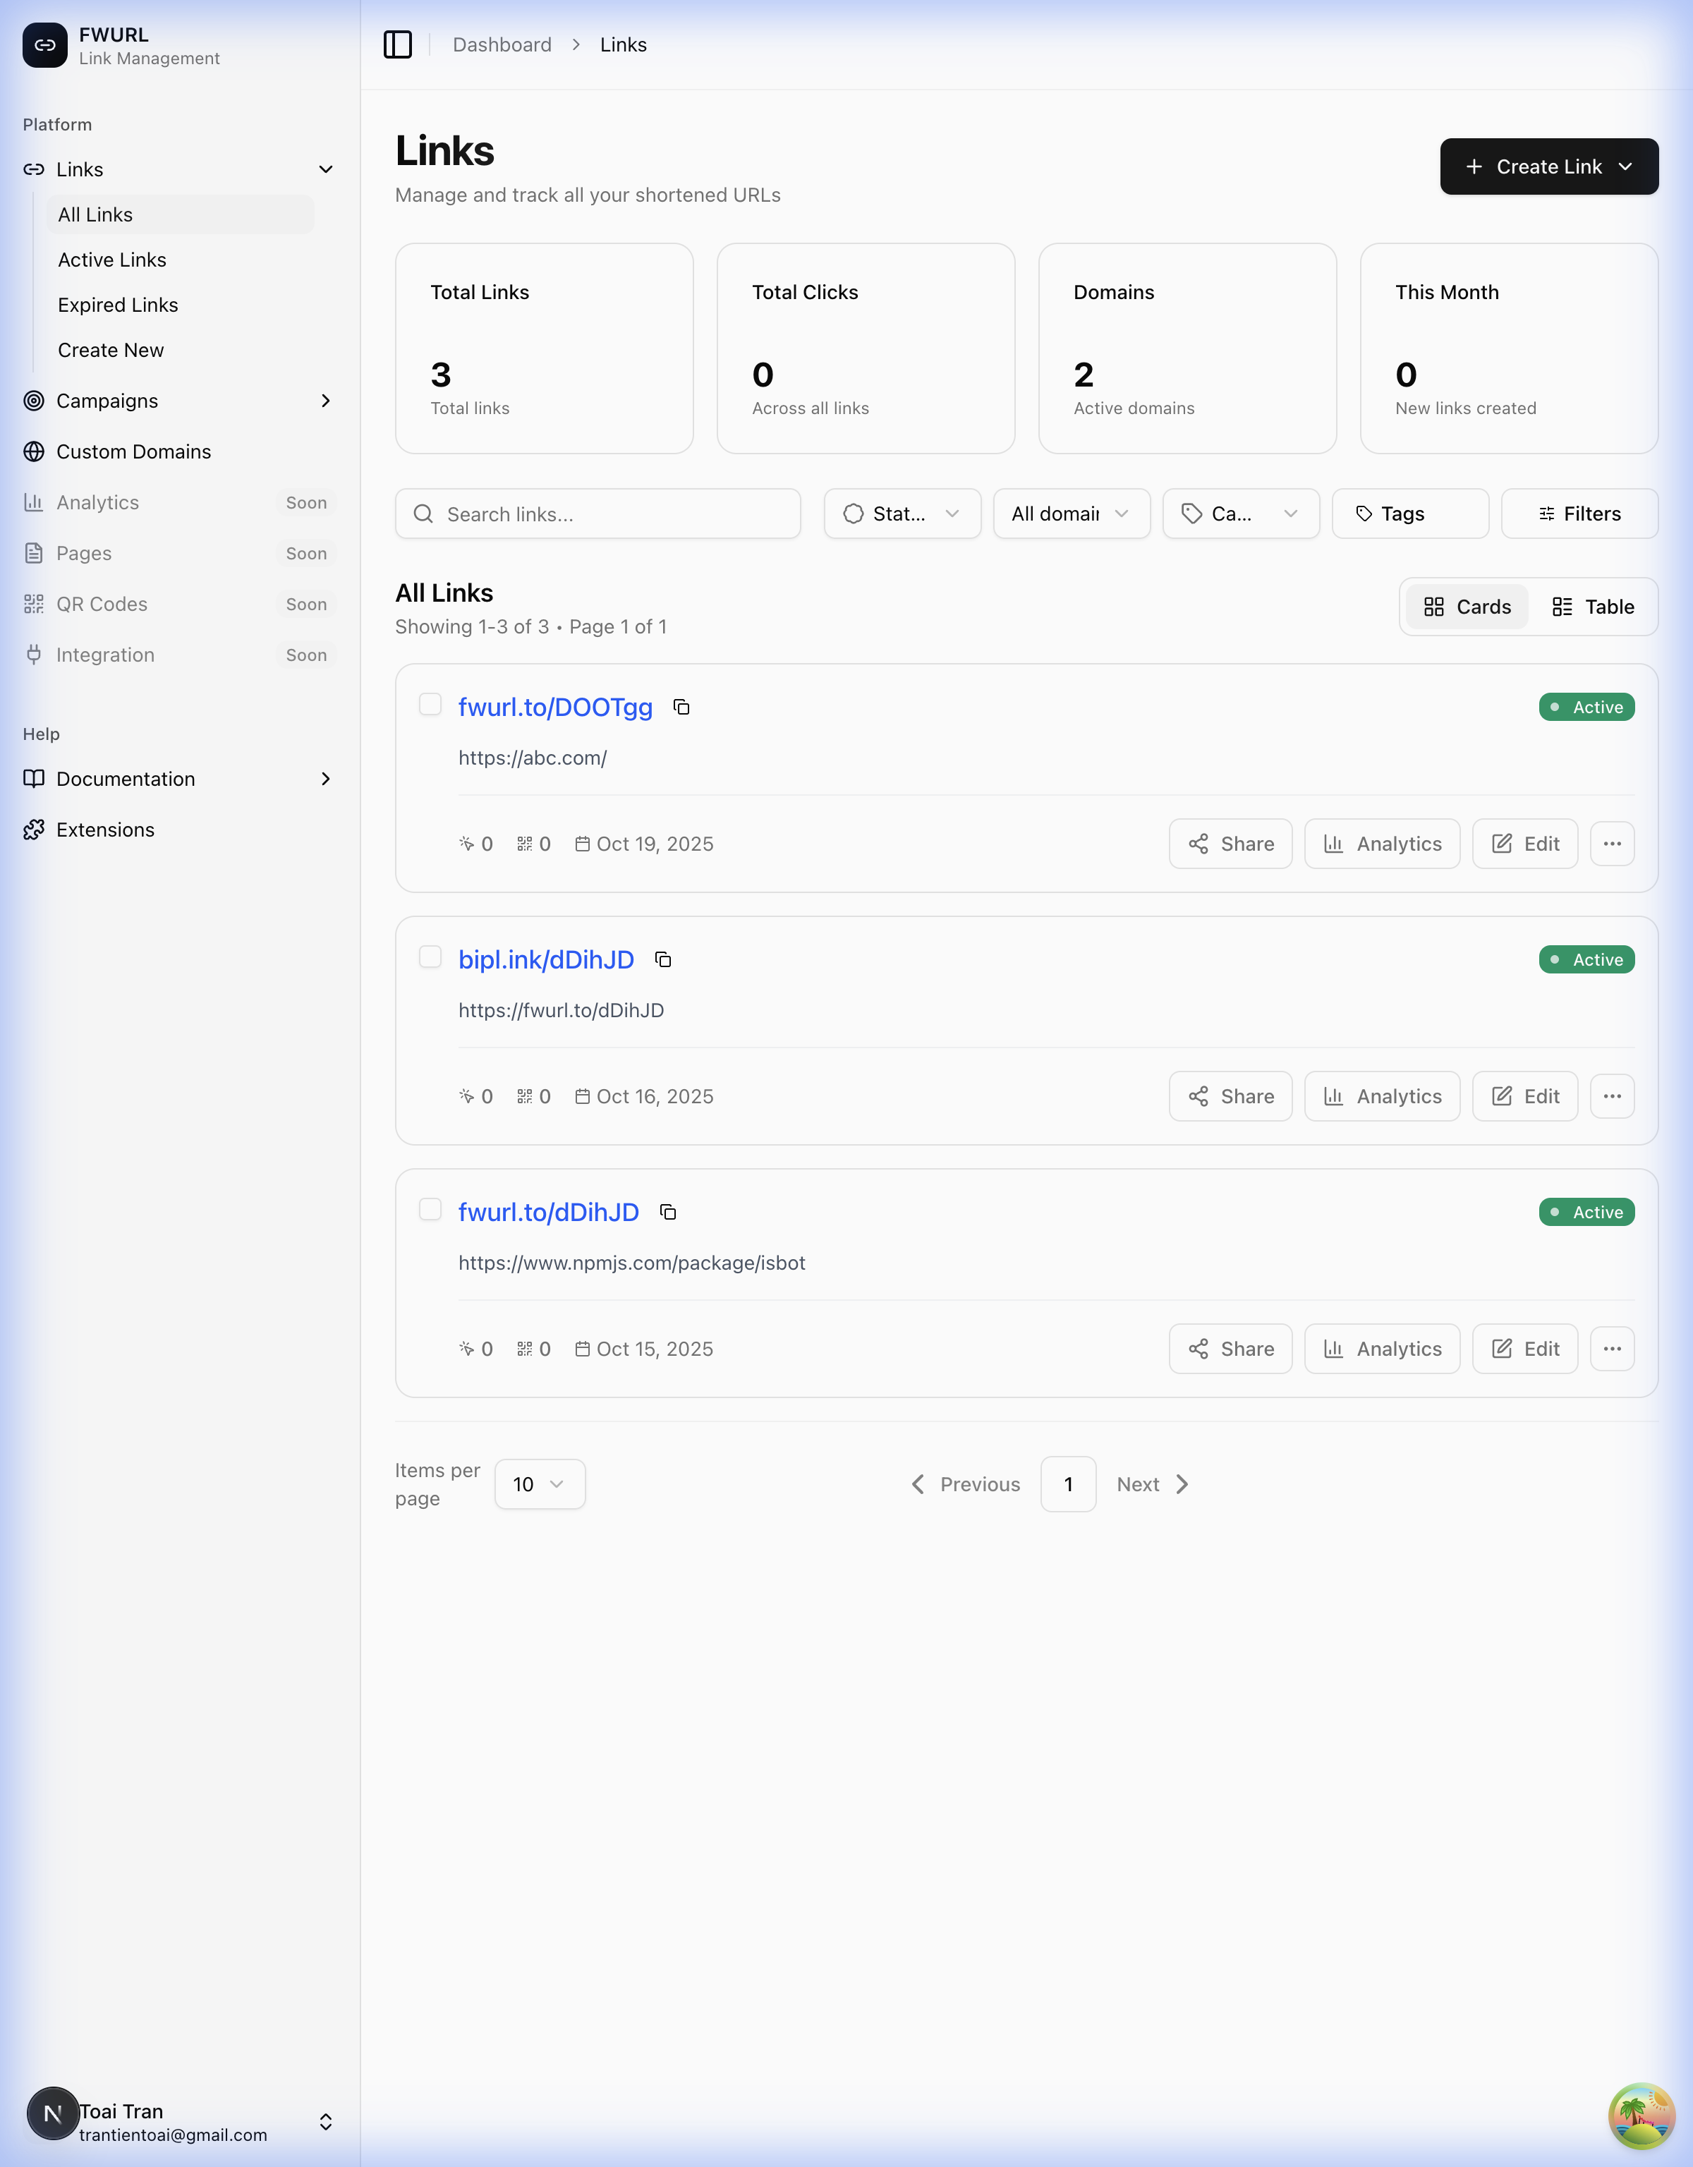Open Dashboard from the breadcrumb
This screenshot has height=2167, width=1693.
(x=501, y=44)
